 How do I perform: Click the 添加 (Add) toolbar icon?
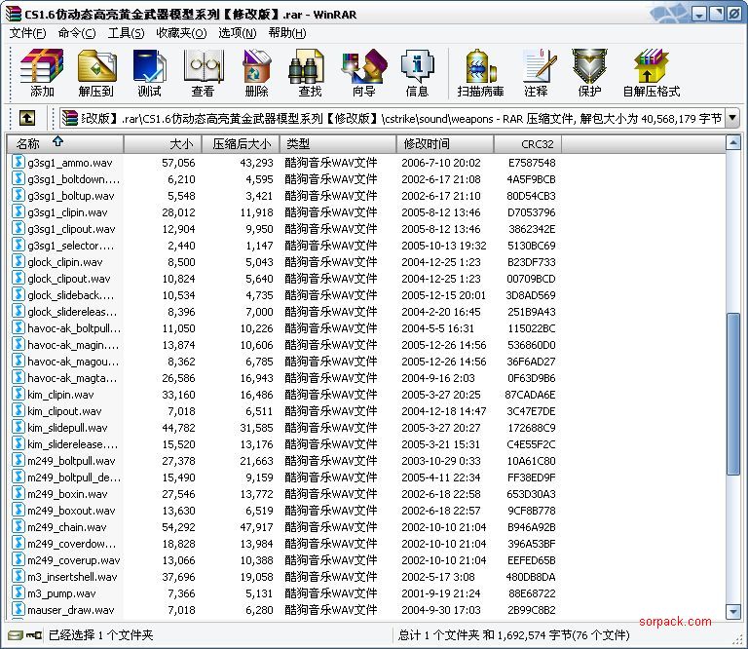42,74
